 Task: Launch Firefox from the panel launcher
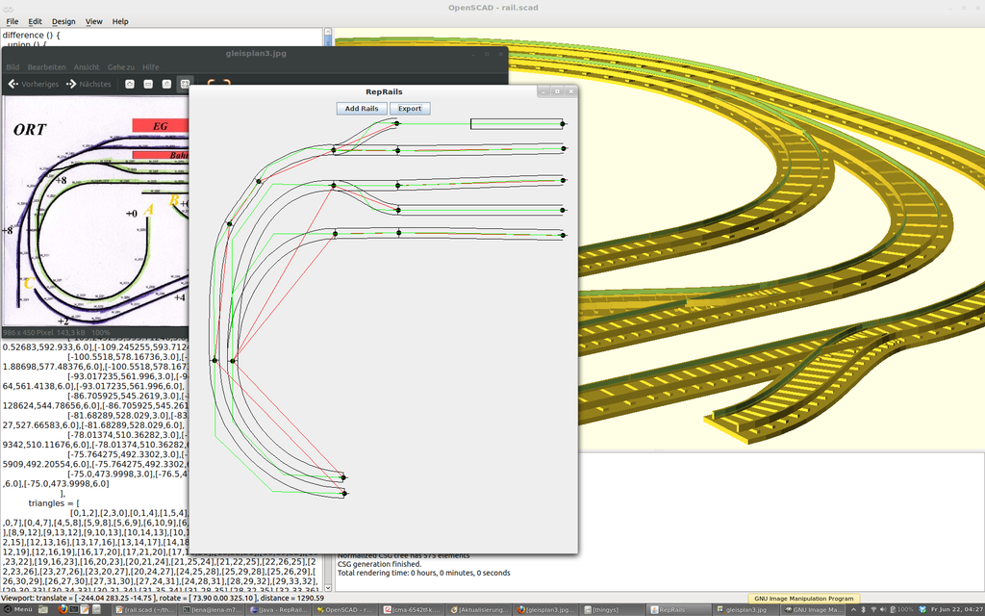click(63, 609)
